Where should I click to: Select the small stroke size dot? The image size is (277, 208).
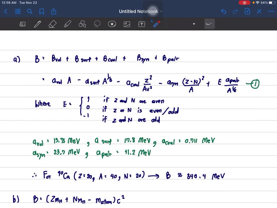194,24
